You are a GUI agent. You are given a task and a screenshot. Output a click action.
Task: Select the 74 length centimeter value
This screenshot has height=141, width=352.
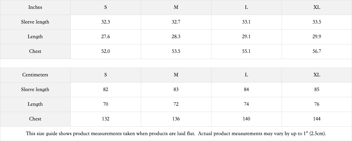coord(246,104)
